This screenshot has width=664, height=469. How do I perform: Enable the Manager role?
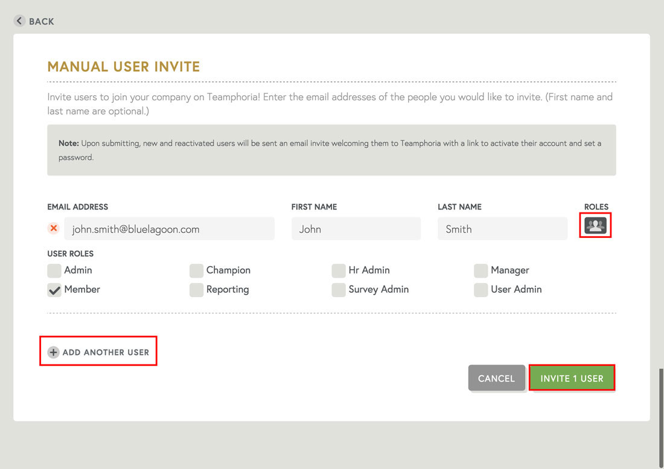pos(480,270)
